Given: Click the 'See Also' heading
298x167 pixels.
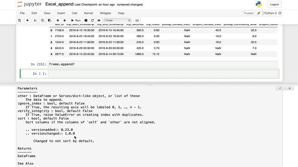Looking at the screenshot, I should [x=26, y=163].
